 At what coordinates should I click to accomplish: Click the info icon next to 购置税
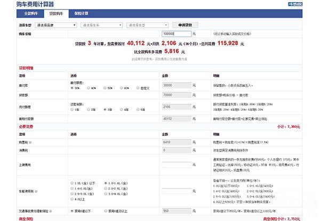click(x=30, y=143)
